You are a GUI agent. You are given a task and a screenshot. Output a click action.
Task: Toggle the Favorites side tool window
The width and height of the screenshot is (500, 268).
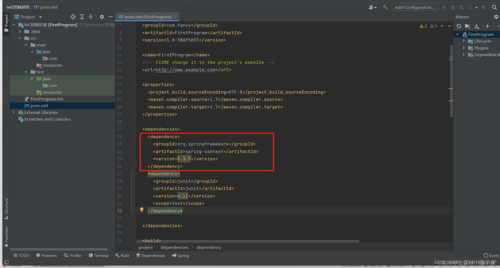coord(6,237)
